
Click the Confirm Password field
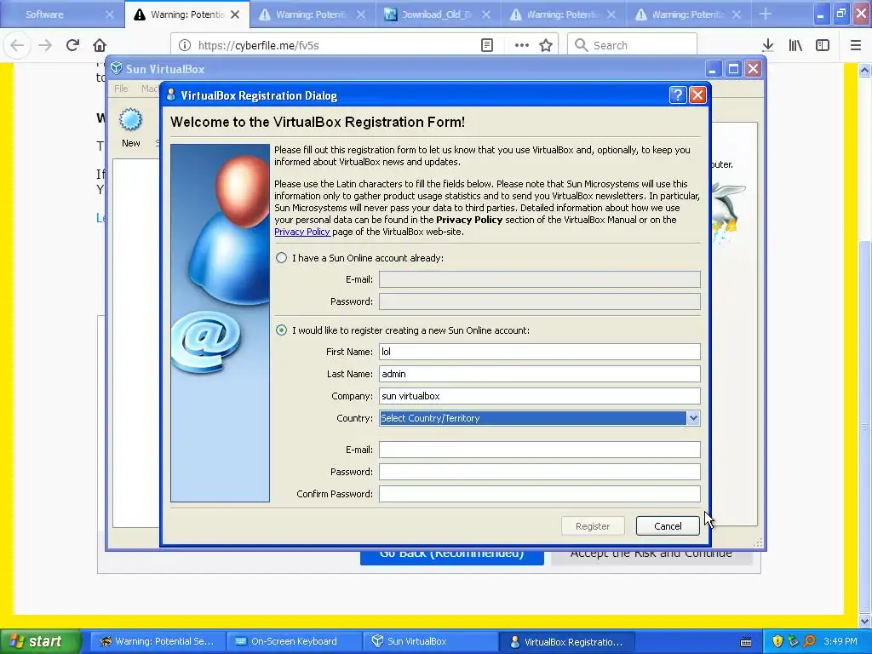539,494
